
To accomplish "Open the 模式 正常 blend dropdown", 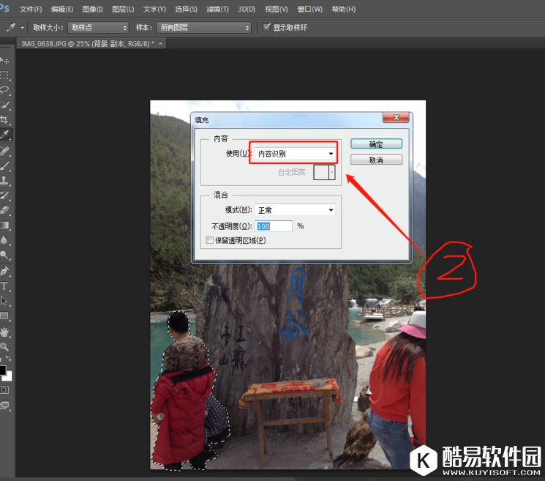I will click(295, 210).
